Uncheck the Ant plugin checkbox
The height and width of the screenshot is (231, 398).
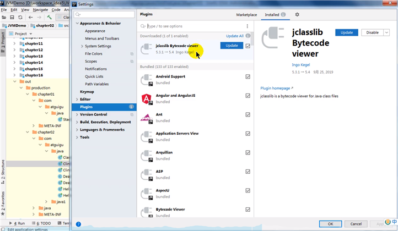[x=248, y=114]
